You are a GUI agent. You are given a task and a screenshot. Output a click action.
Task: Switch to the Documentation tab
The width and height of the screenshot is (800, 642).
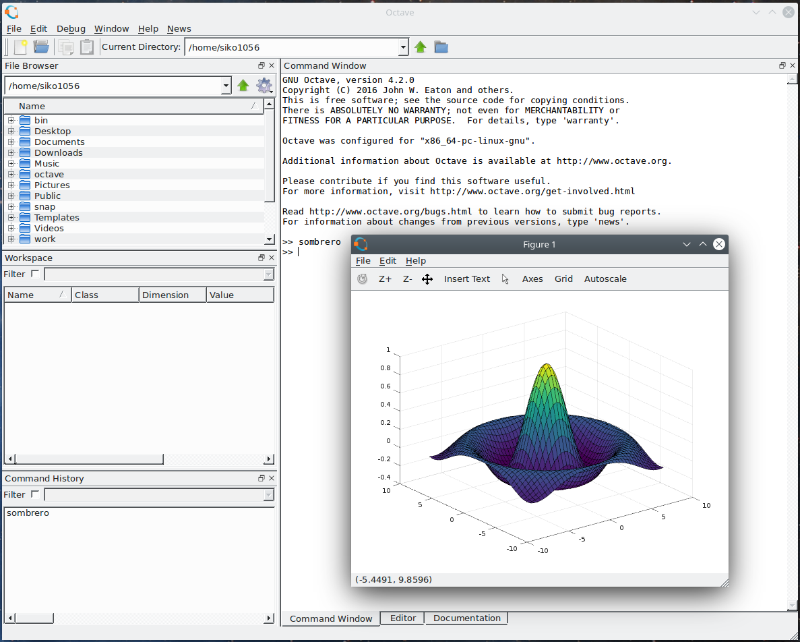coord(467,618)
